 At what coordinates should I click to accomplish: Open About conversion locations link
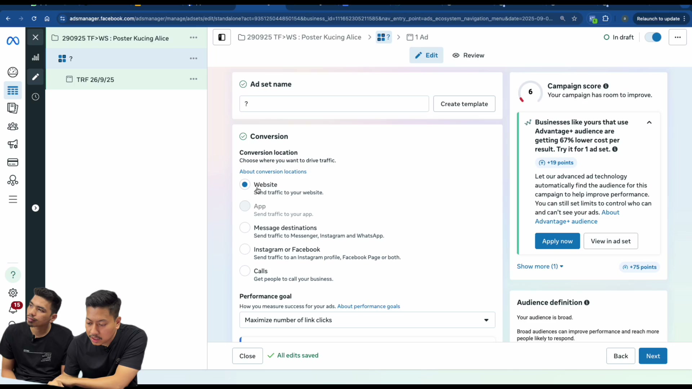pos(273,172)
